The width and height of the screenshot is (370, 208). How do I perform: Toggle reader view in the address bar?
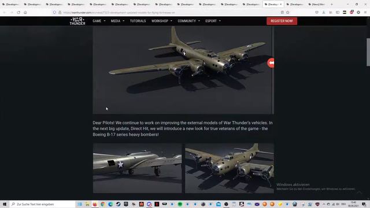tap(282, 12)
